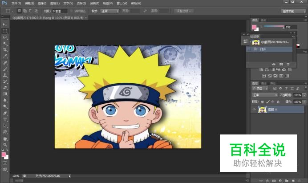
Task: Select the Crop tool
Action: point(5,50)
